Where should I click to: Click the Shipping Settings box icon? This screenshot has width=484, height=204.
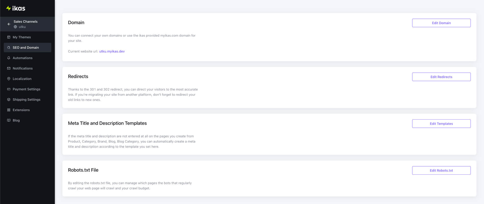coord(9,100)
